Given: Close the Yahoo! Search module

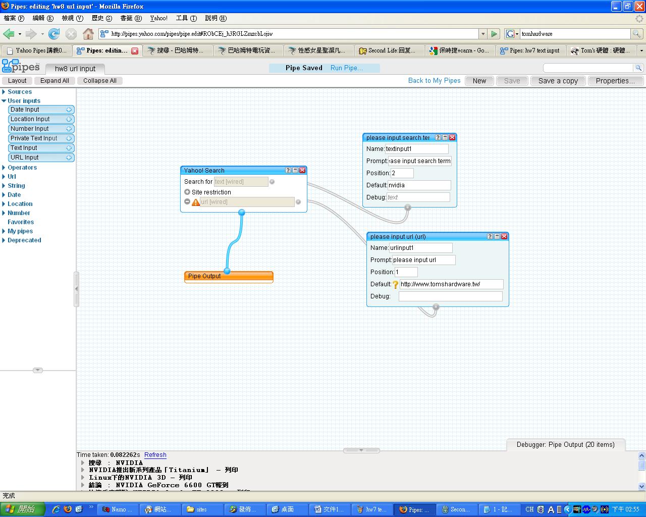Looking at the screenshot, I should click(x=302, y=170).
